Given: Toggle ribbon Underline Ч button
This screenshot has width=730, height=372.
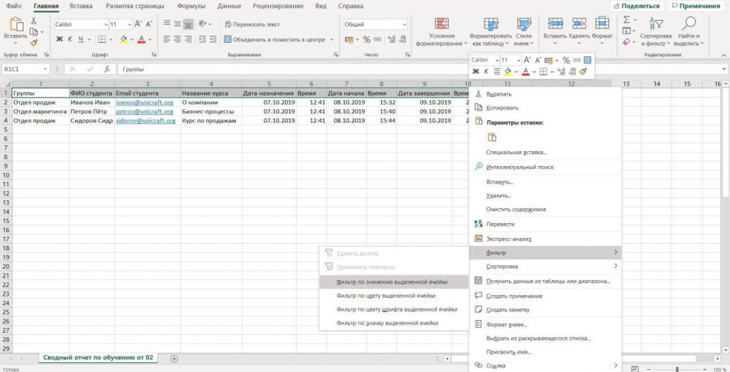Looking at the screenshot, I should click(x=81, y=39).
